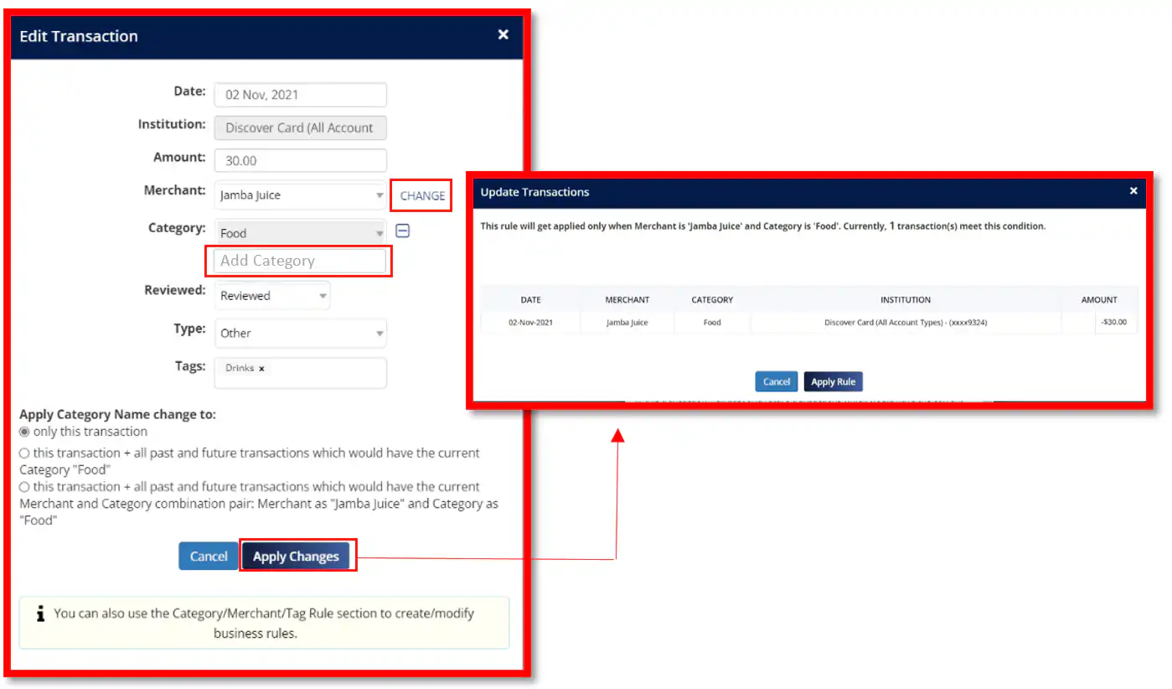Remove the Drinks tag
The width and height of the screenshot is (1172, 689).
261,369
